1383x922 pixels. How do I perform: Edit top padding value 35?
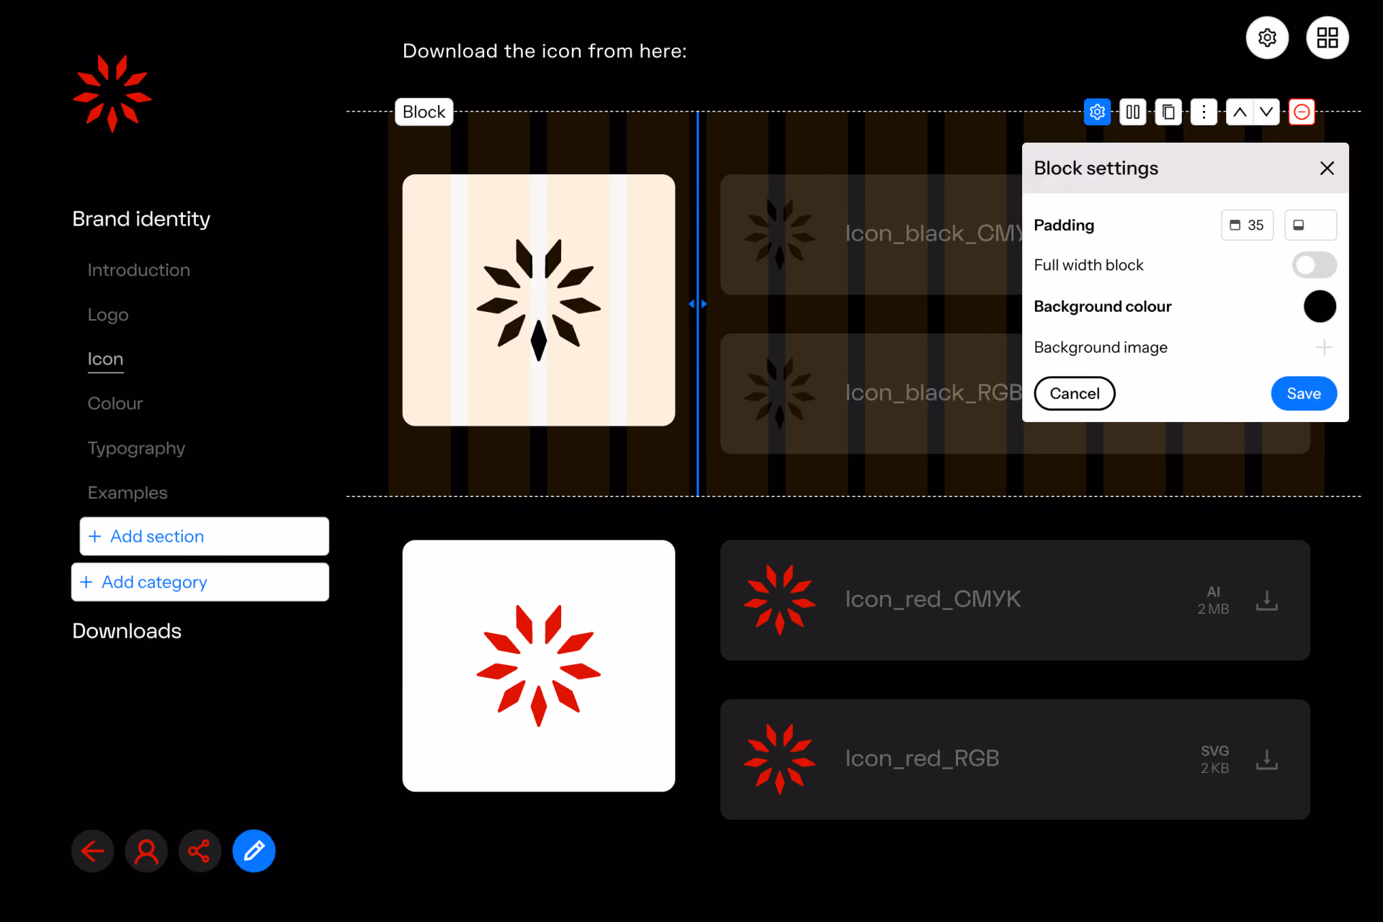[1247, 225]
